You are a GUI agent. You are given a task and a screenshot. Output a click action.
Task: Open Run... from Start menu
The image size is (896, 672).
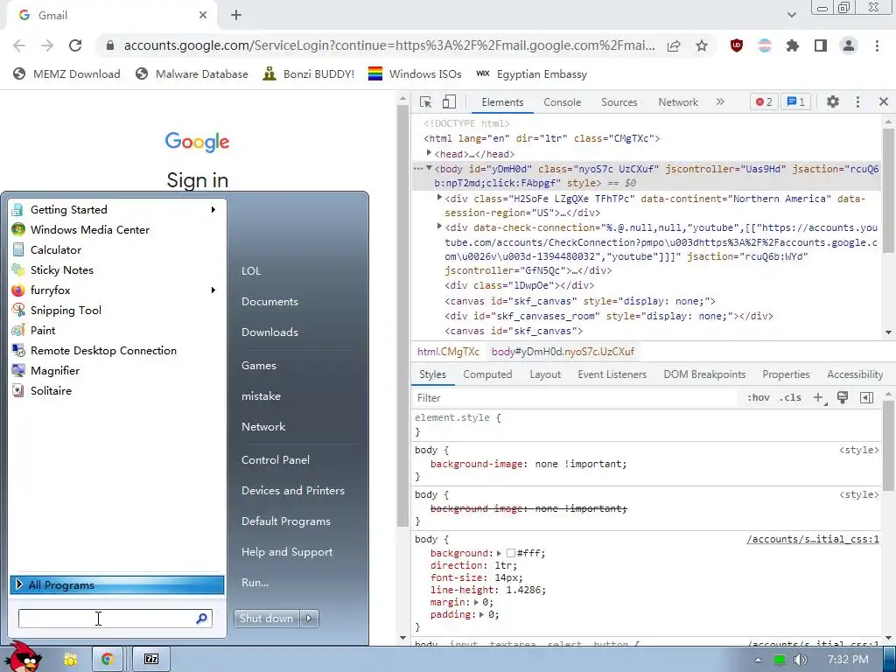coord(255,583)
